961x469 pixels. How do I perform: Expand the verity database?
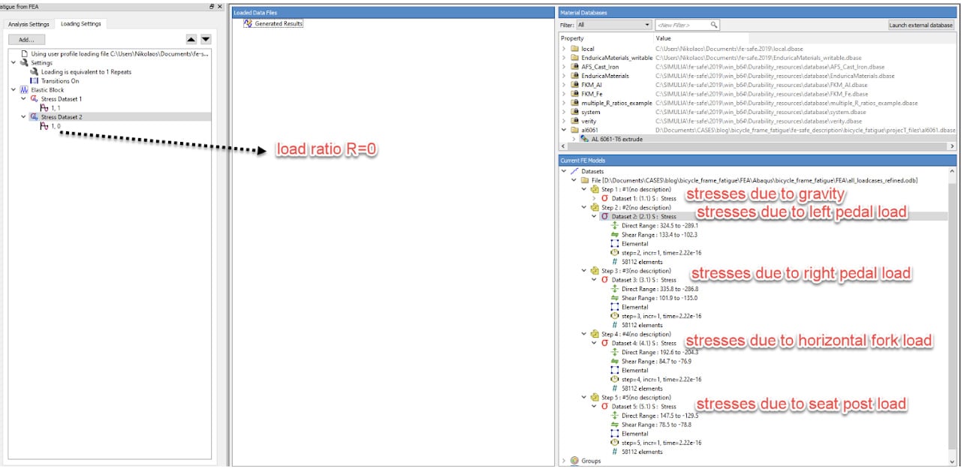click(x=564, y=121)
